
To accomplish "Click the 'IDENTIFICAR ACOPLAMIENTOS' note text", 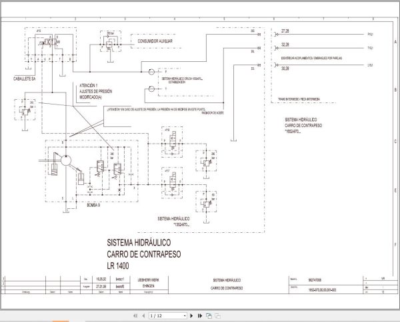I will point(311,58).
